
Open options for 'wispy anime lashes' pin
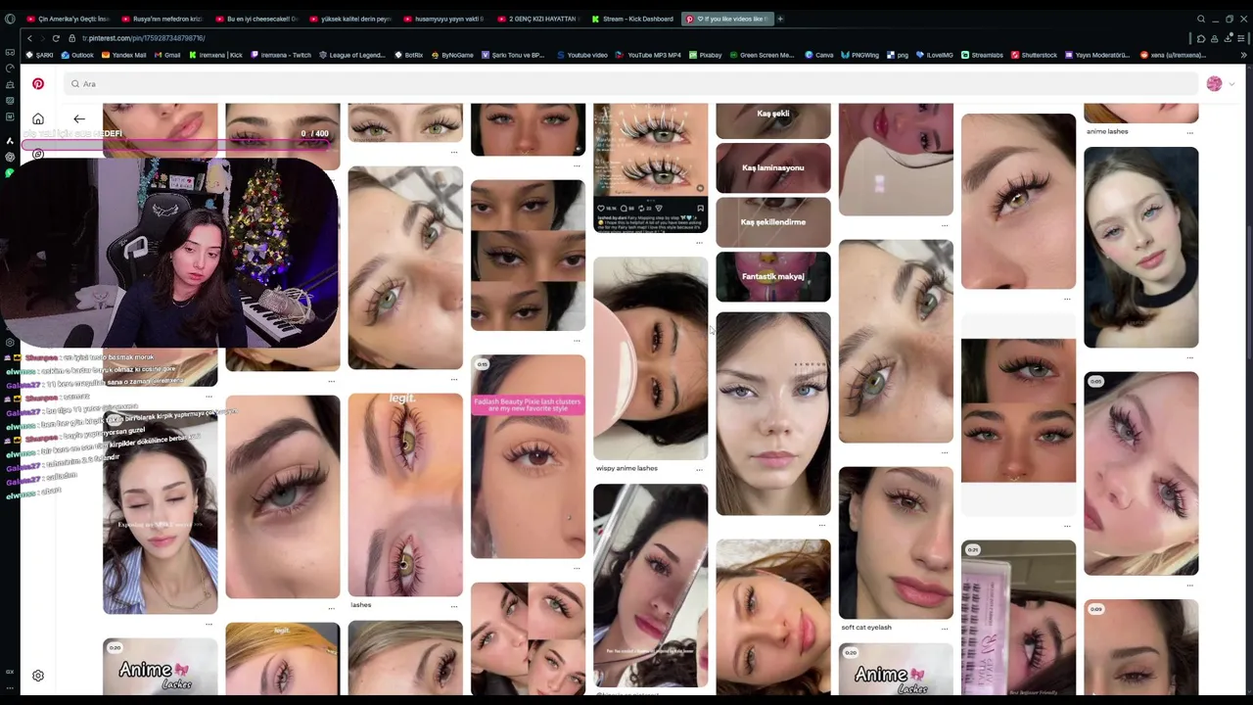(700, 470)
